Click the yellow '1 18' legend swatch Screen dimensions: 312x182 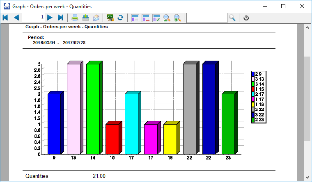click(253, 105)
